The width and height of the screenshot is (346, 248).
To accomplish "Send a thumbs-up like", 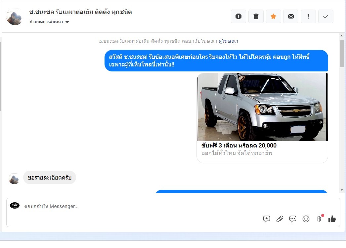I will [x=332, y=219].
